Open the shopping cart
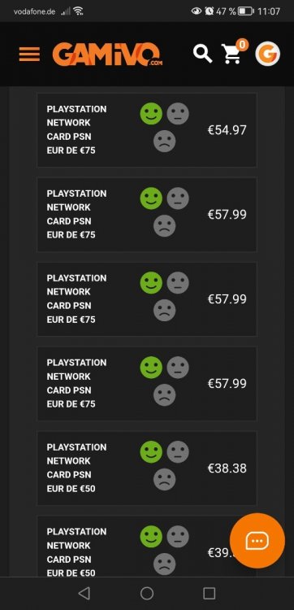 (x=231, y=54)
